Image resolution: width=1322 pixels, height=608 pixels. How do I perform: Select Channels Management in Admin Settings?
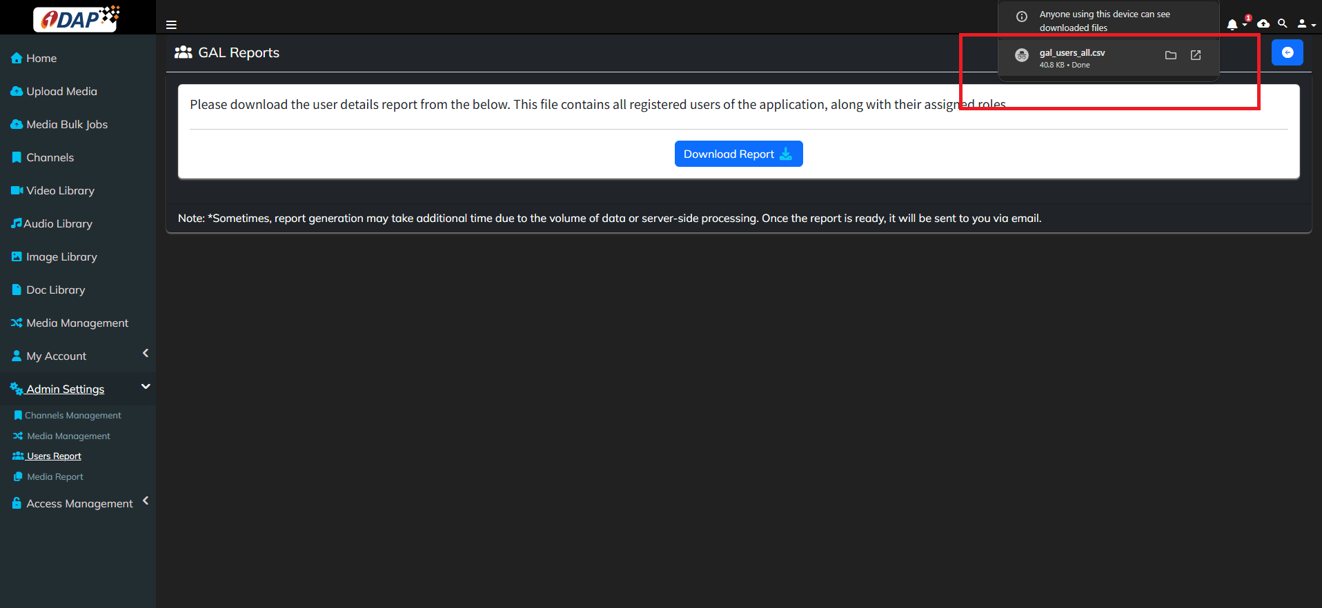(72, 416)
